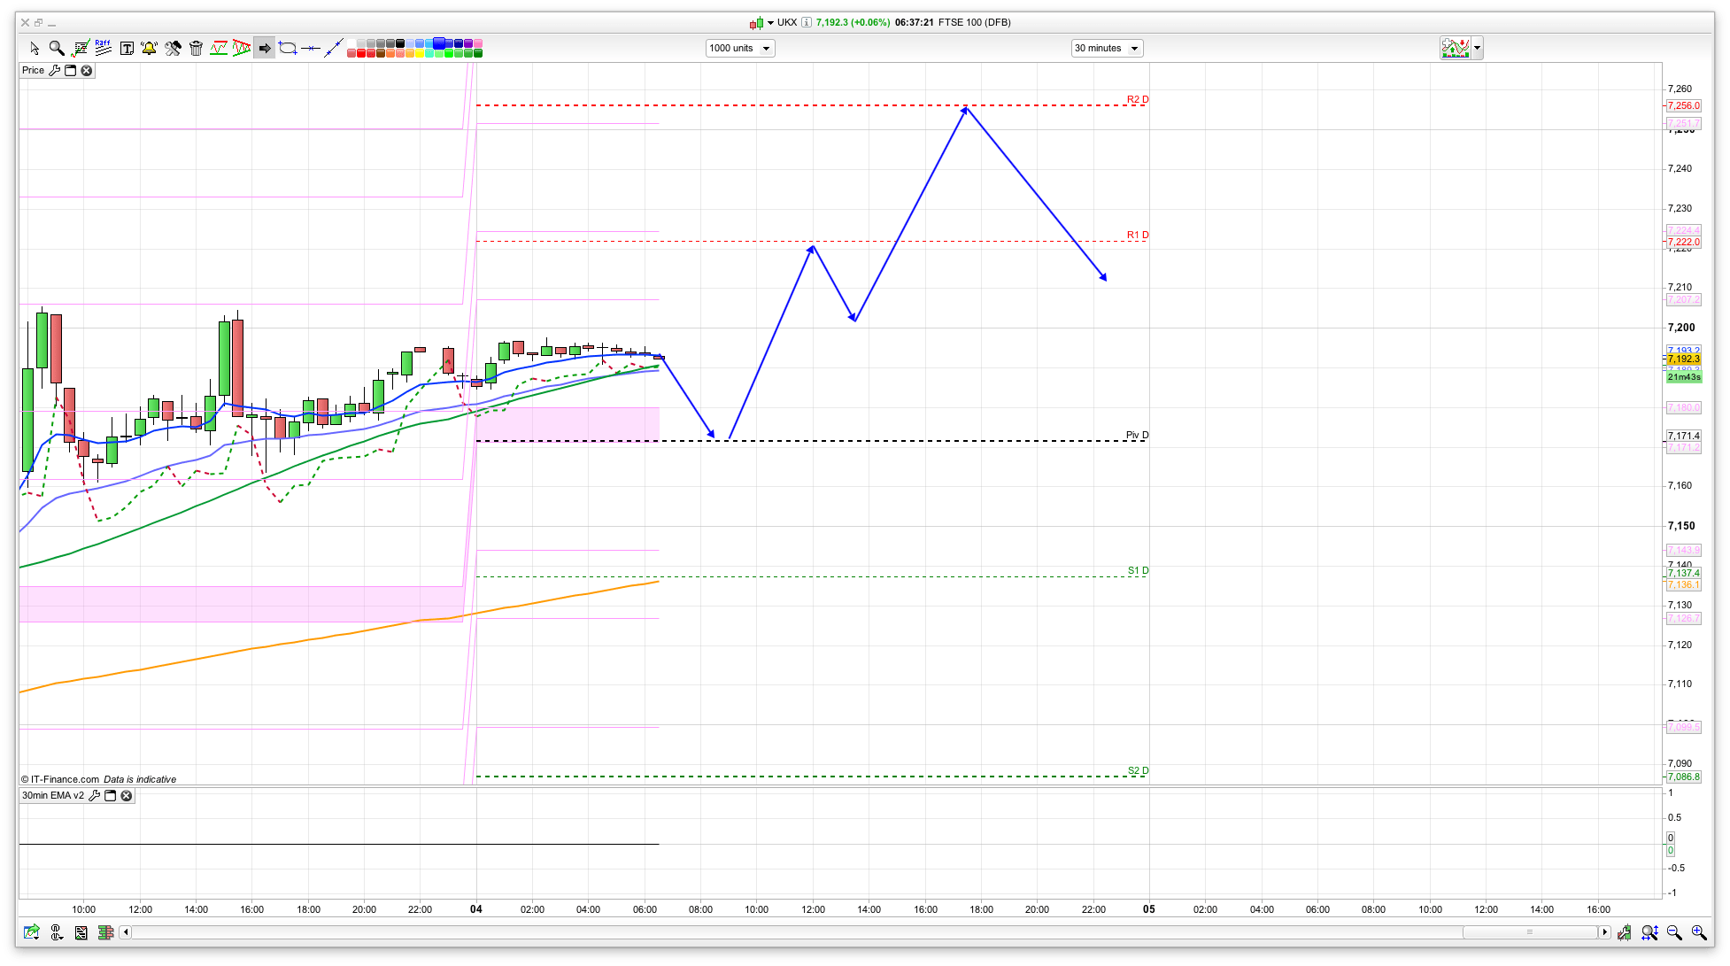Viewport: 1730px width, 966px height.
Task: Select the text annotation tool
Action: [127, 49]
